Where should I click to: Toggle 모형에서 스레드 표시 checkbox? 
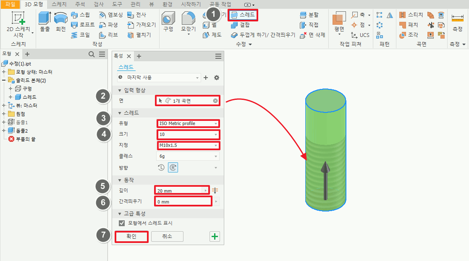coord(122,223)
